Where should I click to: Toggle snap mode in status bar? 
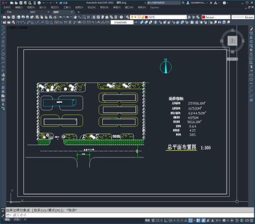[x=158, y=220]
